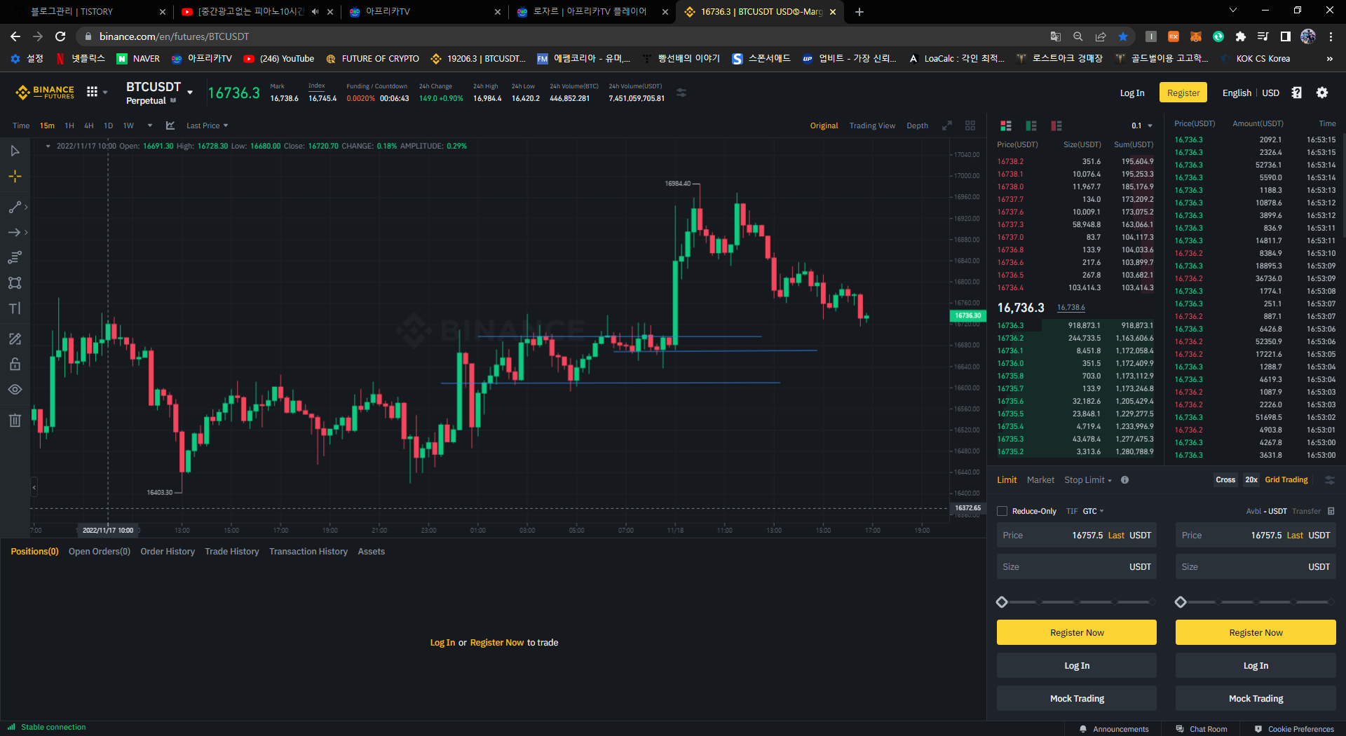
Task: Select the crosshair tool in chart toolbar
Action: [x=15, y=177]
